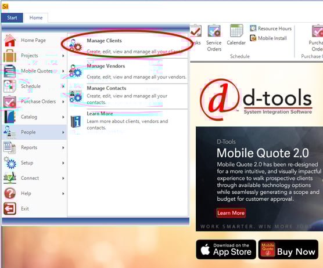Click the Tasks checkmark ribbon icon
Viewport: 323px width, 268px height.
pyautogui.click(x=196, y=31)
